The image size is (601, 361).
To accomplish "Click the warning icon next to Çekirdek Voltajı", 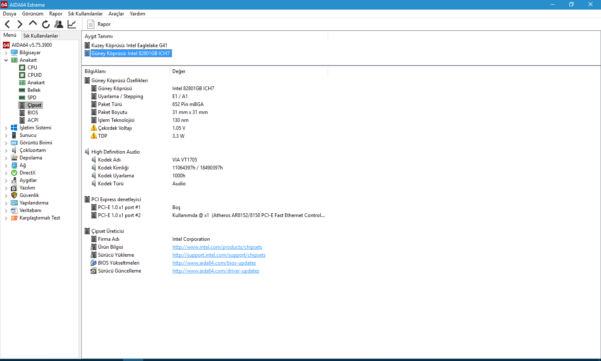I will tap(94, 128).
